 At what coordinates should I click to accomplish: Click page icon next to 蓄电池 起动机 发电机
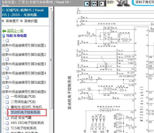[7, 107]
